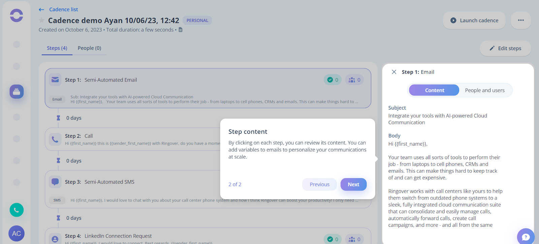Click the Email label tag in Step 1
Image resolution: width=539 pixels, height=244 pixels.
(57, 99)
